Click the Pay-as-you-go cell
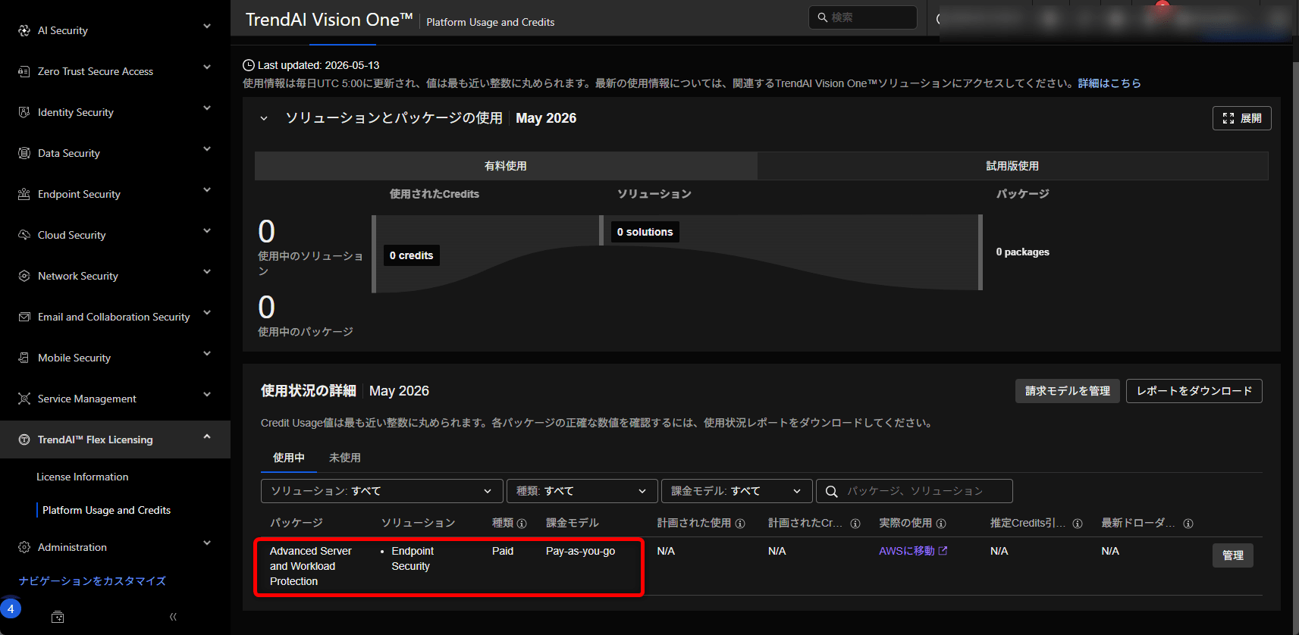Image resolution: width=1299 pixels, height=635 pixels. [581, 551]
